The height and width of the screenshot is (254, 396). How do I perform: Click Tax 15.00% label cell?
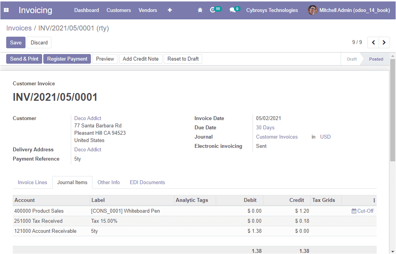(x=104, y=221)
